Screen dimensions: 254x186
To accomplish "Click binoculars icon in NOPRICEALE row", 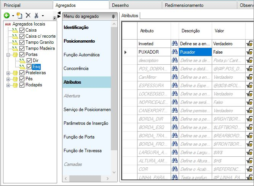I will (x=175, y=102).
